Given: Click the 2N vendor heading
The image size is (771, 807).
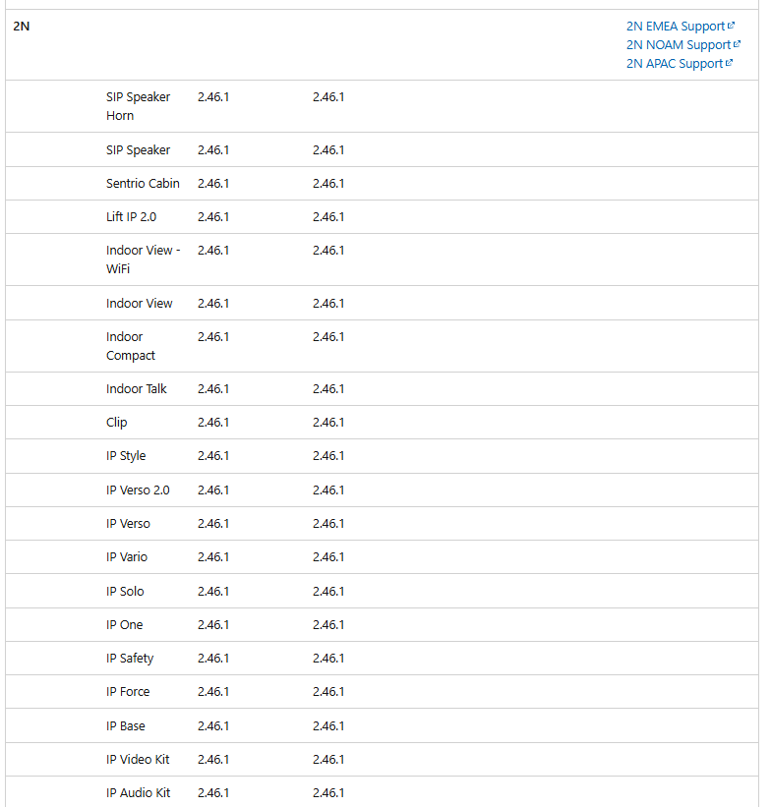Looking at the screenshot, I should (x=22, y=27).
